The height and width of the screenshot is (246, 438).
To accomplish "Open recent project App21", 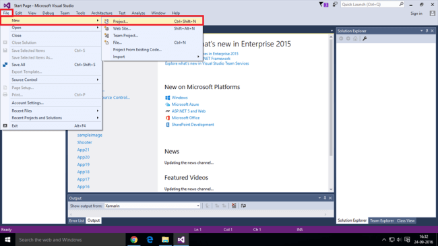I will [84, 150].
